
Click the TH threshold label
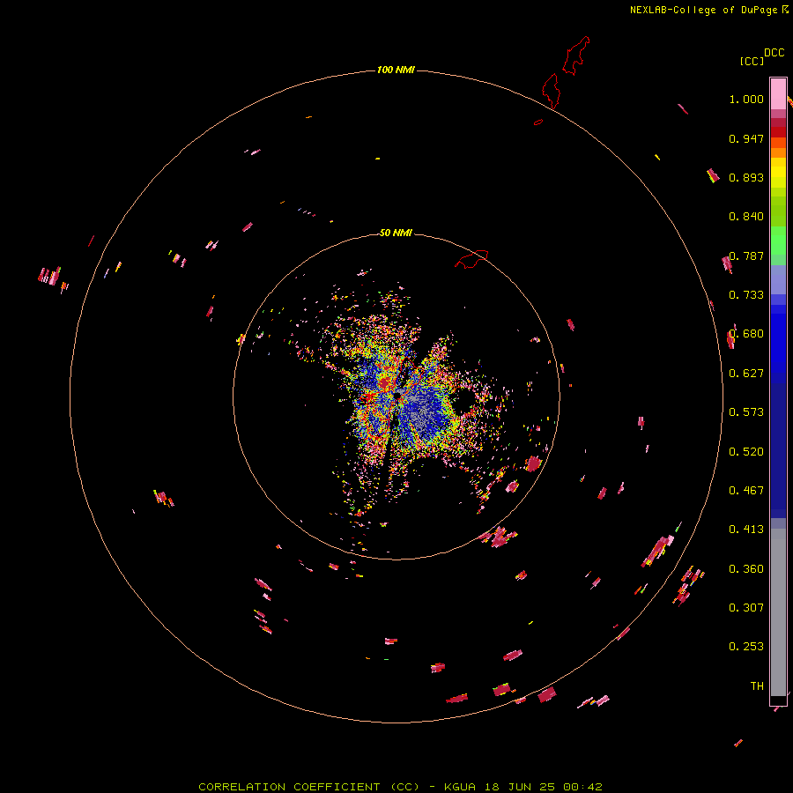point(757,686)
